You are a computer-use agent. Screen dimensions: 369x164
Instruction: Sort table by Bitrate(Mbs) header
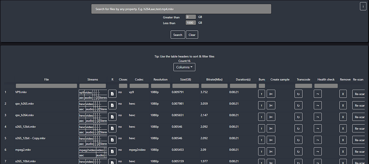tap(214, 79)
